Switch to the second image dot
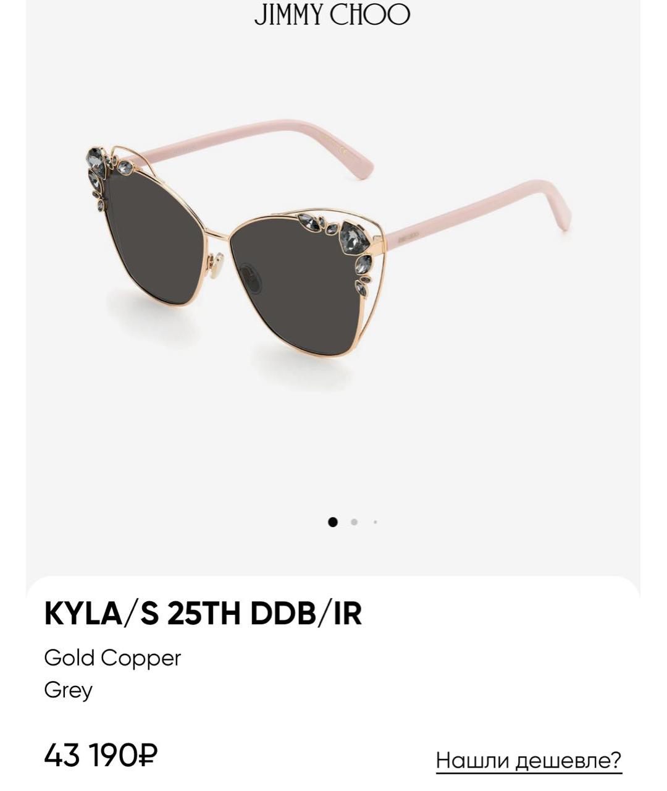667x791 pixels. click(354, 522)
